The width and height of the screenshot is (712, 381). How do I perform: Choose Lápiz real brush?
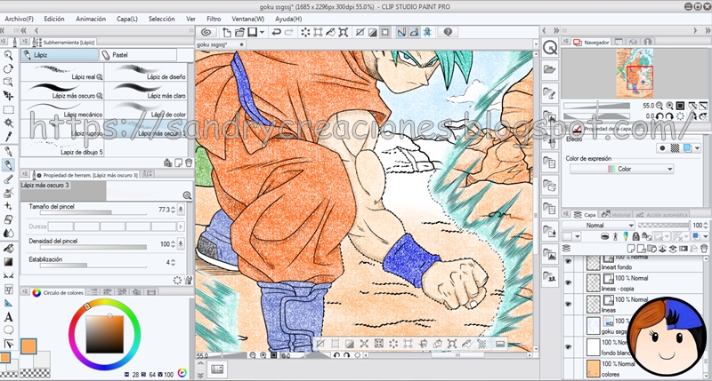click(x=62, y=73)
